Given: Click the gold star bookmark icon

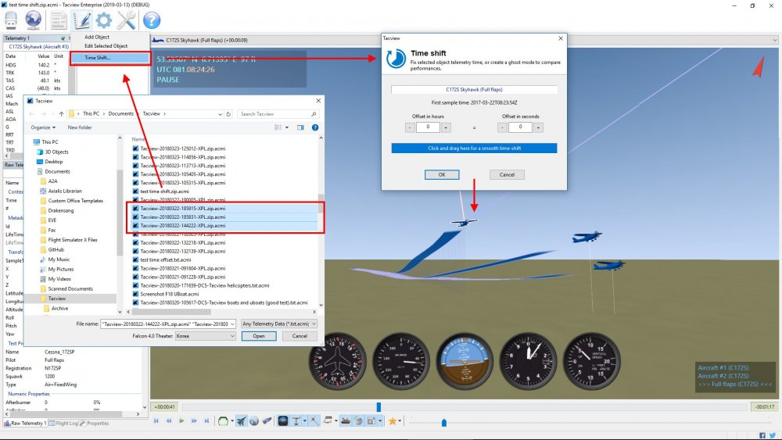Looking at the screenshot, I should (x=393, y=421).
